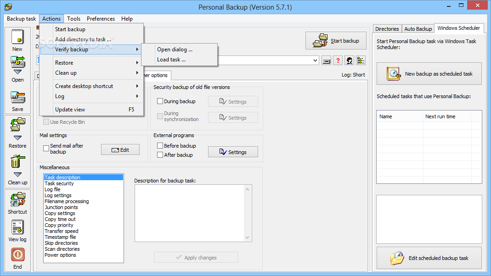
Task: Select Transfer speed list entry
Action: [x=84, y=231]
